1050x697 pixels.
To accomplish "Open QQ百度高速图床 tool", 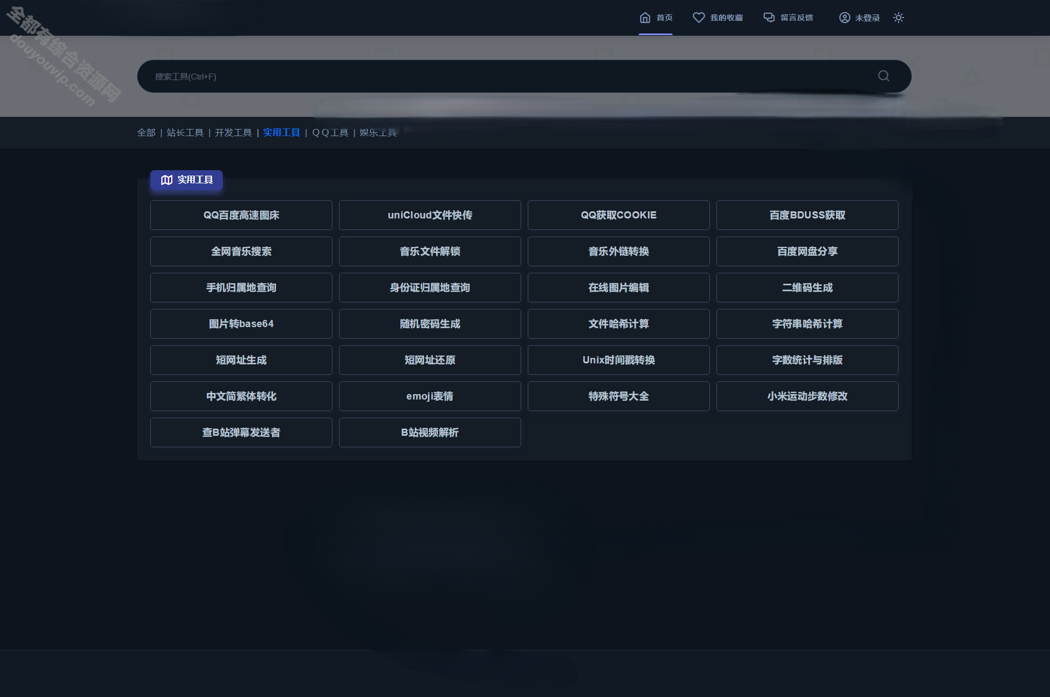I will point(241,215).
